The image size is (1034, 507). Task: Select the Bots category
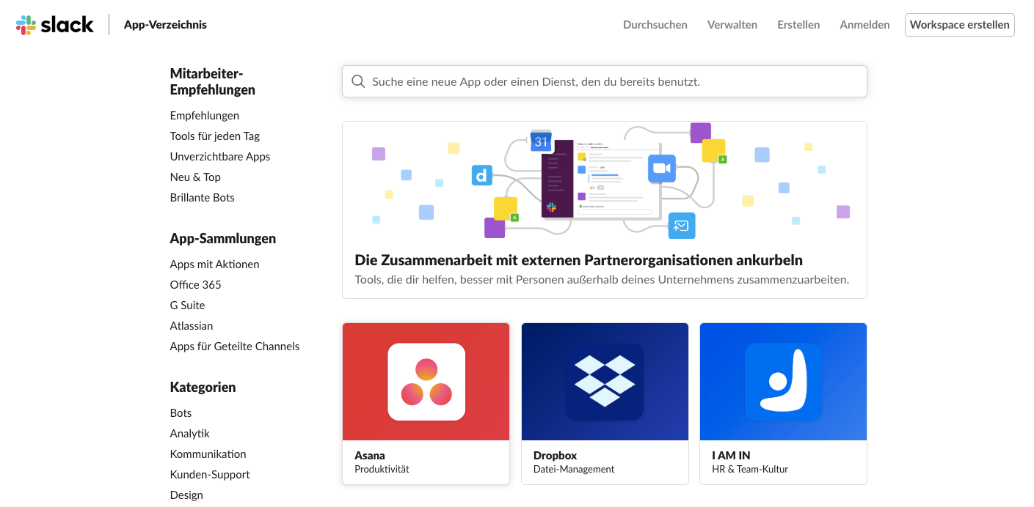click(181, 412)
